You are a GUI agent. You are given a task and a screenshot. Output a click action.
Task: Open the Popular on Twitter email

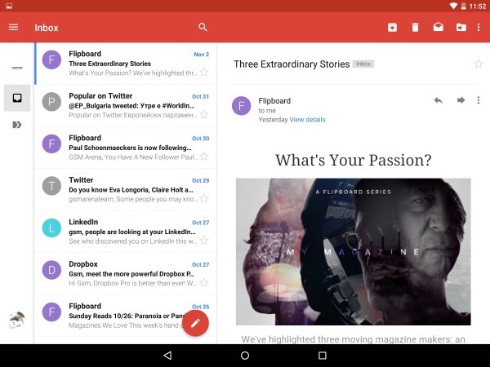click(x=125, y=105)
